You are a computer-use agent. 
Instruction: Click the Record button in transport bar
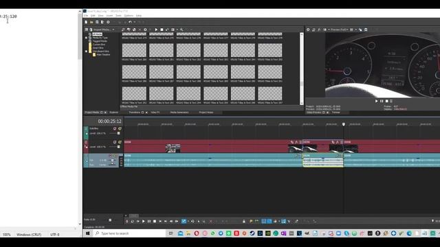(127, 221)
